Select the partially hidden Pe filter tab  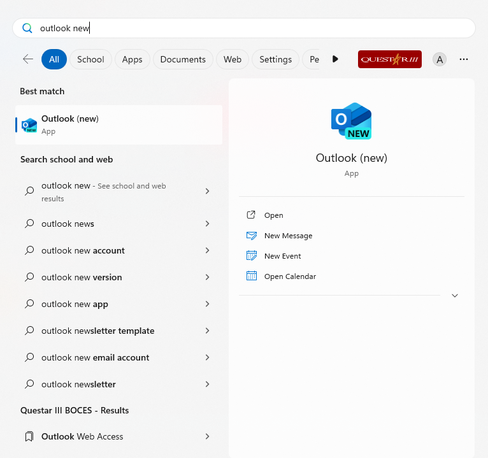coord(312,59)
